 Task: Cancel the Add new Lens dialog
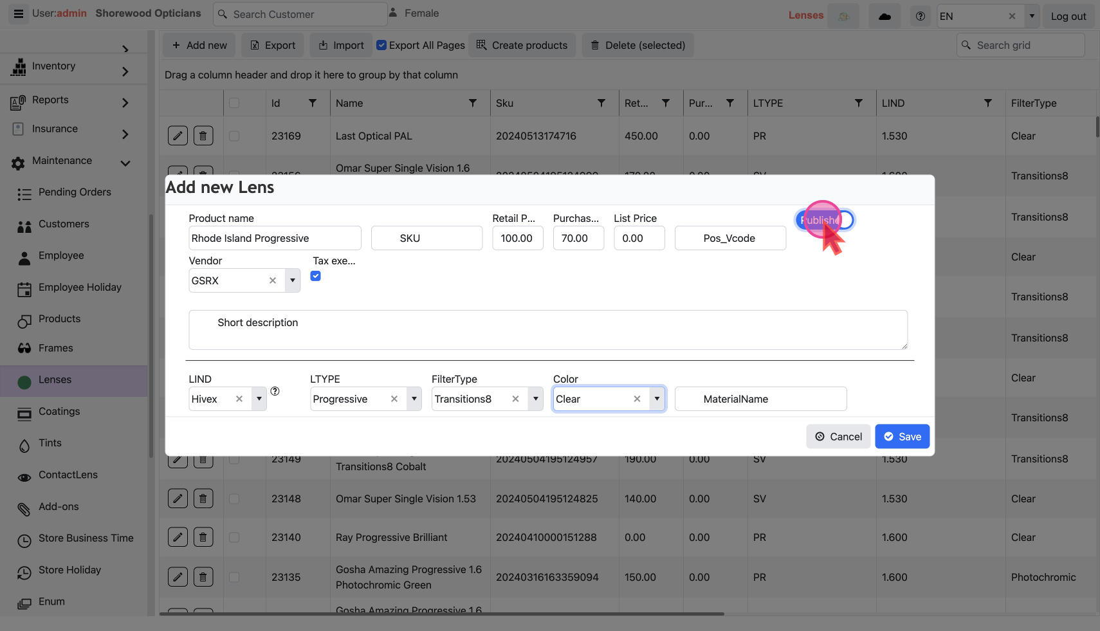coord(838,437)
